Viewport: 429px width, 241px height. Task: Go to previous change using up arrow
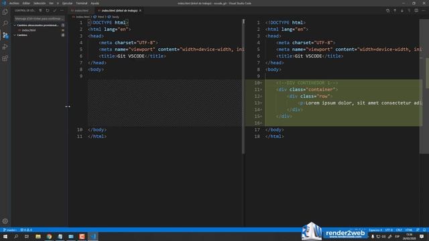pyautogui.click(x=395, y=11)
